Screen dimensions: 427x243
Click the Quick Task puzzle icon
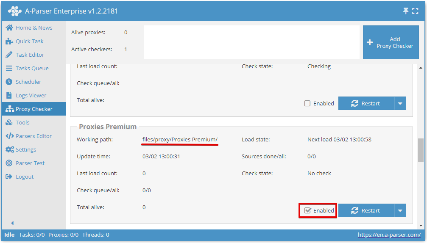click(9, 41)
